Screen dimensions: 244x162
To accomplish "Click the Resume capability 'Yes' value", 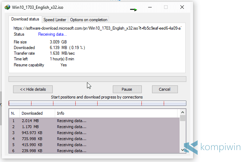I will (x=64, y=65).
